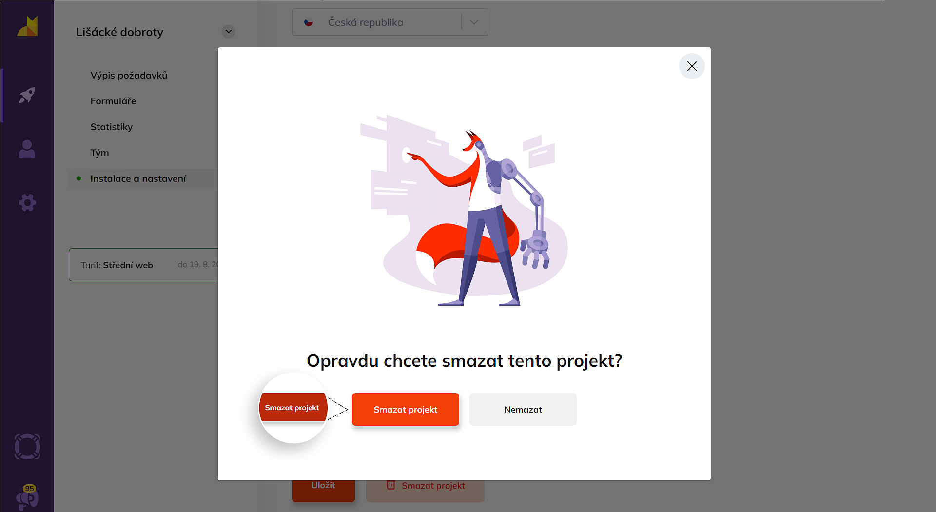
Task: Open Statistiky in the side menu
Action: 112,127
